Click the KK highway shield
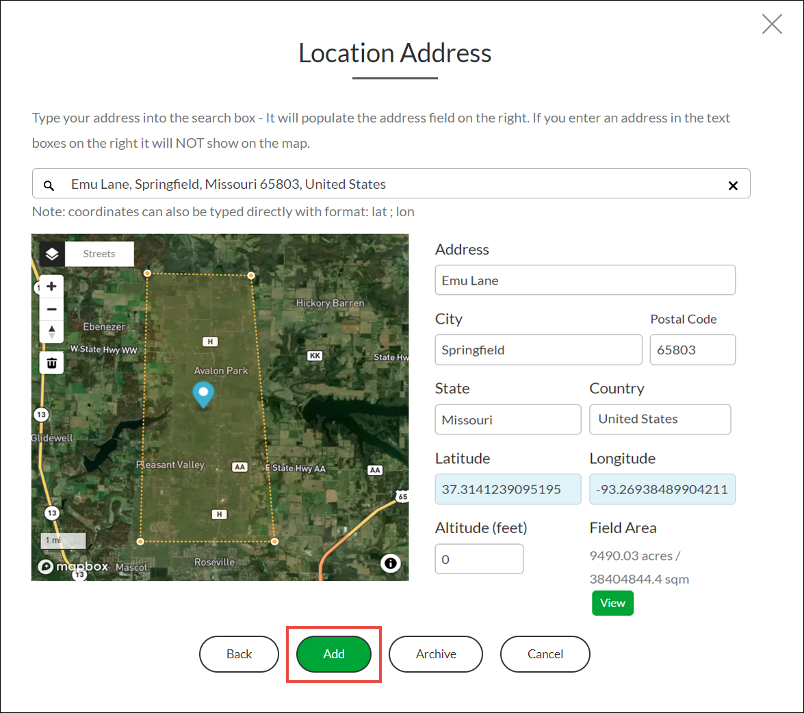 (315, 356)
